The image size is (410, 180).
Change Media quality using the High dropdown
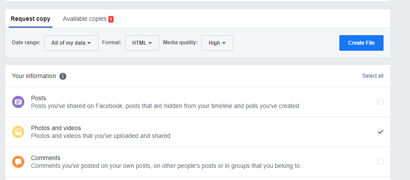pyautogui.click(x=217, y=43)
